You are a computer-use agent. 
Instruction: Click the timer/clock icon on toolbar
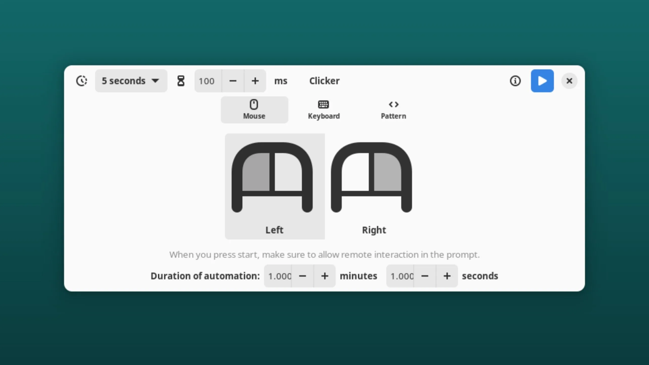82,81
